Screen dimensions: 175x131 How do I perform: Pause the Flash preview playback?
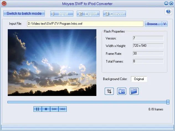click(37, 109)
